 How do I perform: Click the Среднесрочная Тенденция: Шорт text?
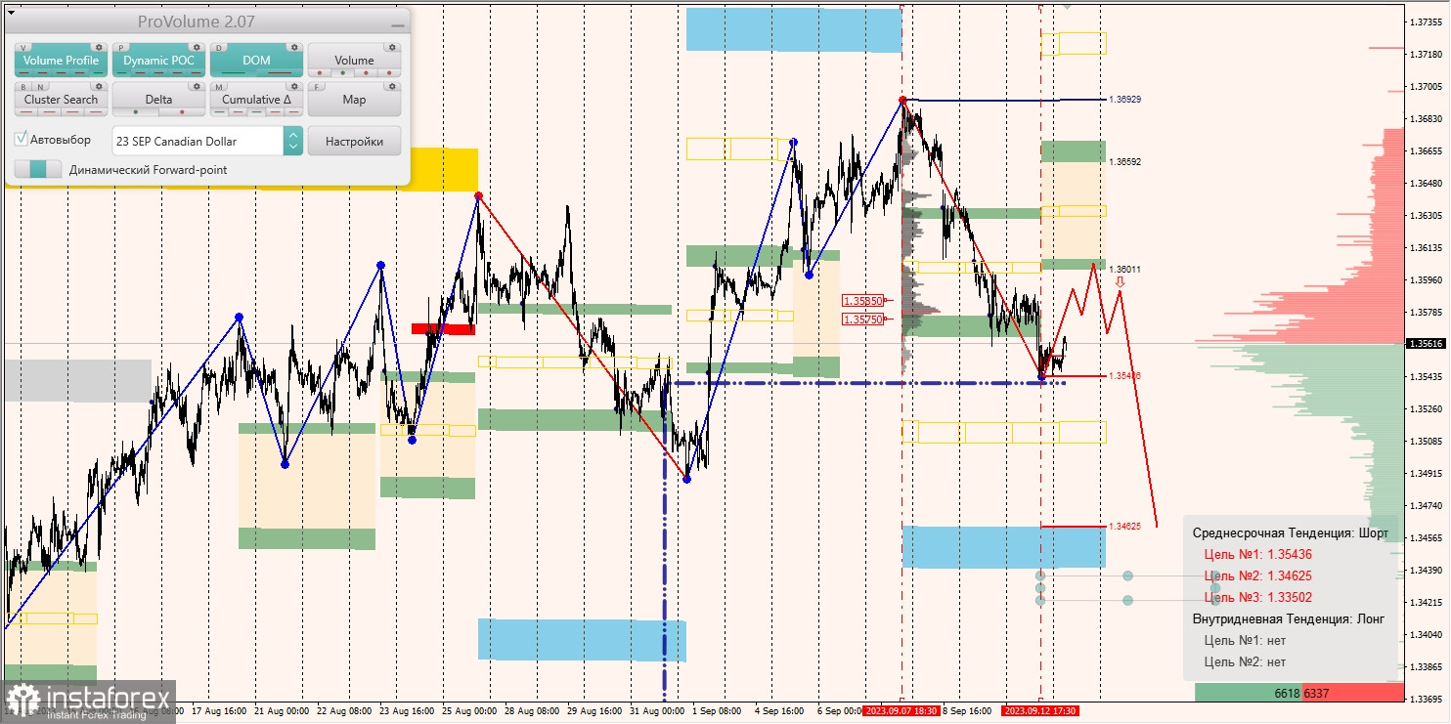tap(1290, 532)
